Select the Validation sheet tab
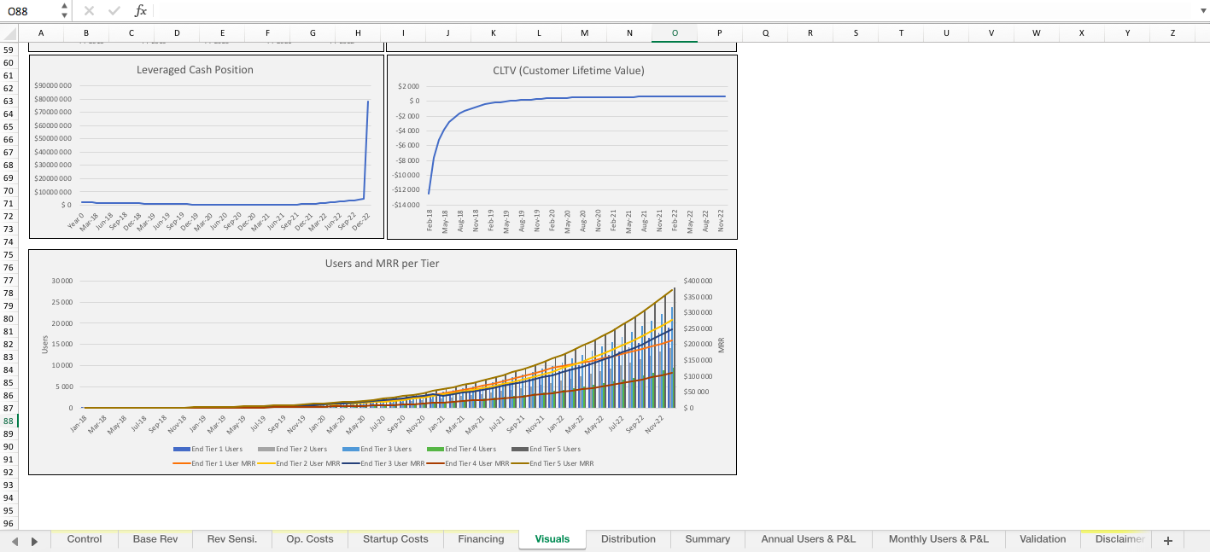 (1043, 539)
